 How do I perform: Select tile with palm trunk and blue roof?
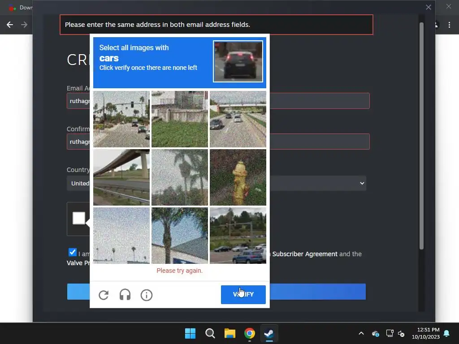click(x=180, y=236)
